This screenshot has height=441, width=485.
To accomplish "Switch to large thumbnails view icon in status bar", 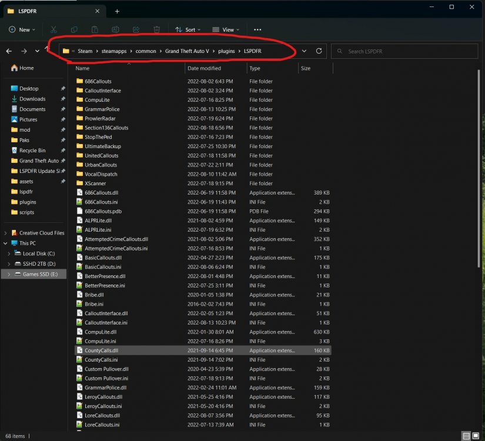I will tap(476, 436).
